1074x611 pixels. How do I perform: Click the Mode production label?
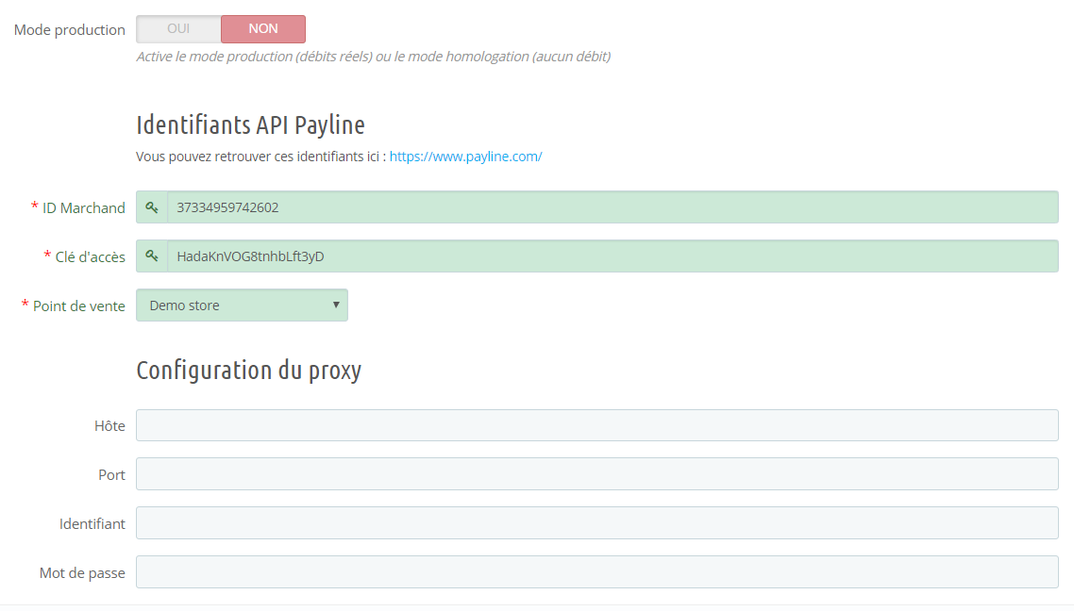click(x=69, y=30)
